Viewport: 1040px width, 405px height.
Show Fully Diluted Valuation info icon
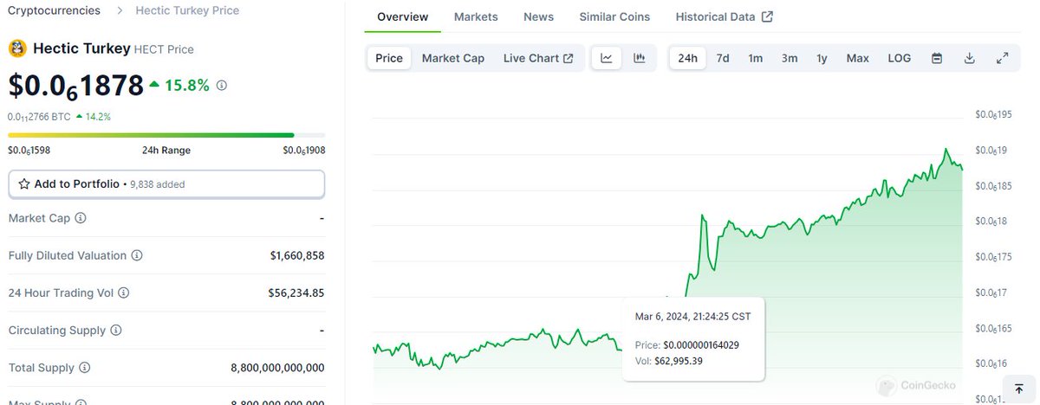click(x=137, y=256)
